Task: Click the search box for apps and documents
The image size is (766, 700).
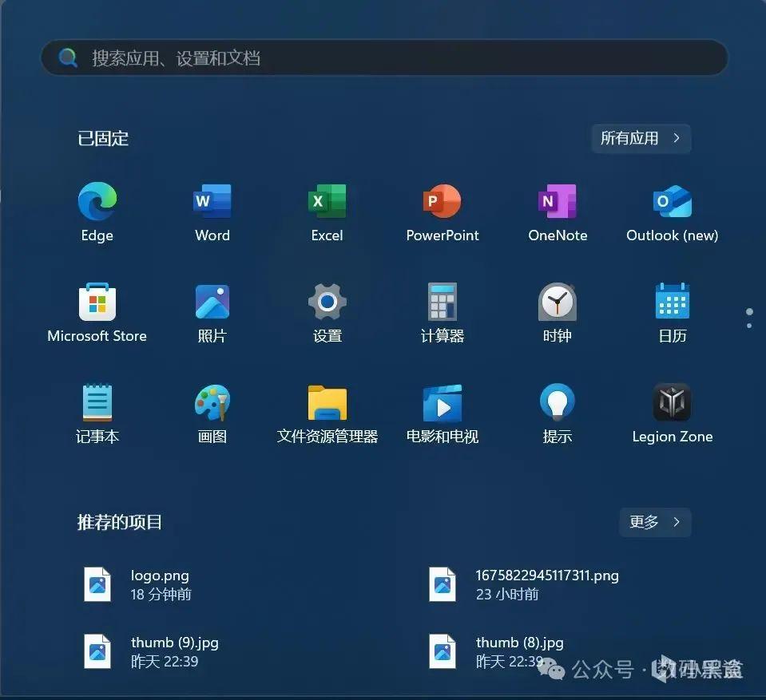Action: point(384,57)
